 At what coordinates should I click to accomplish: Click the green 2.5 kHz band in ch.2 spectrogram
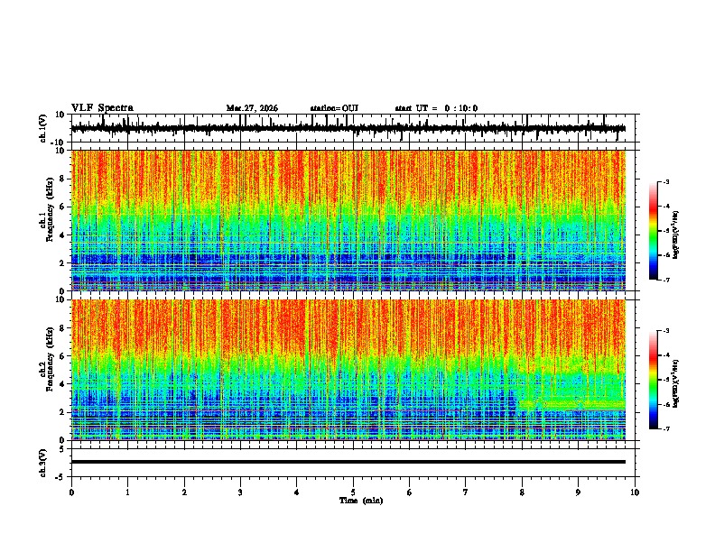572,404
